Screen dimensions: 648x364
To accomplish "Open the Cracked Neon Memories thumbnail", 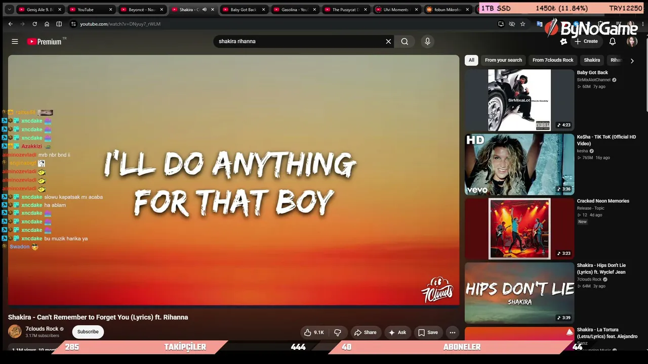I will [x=519, y=229].
